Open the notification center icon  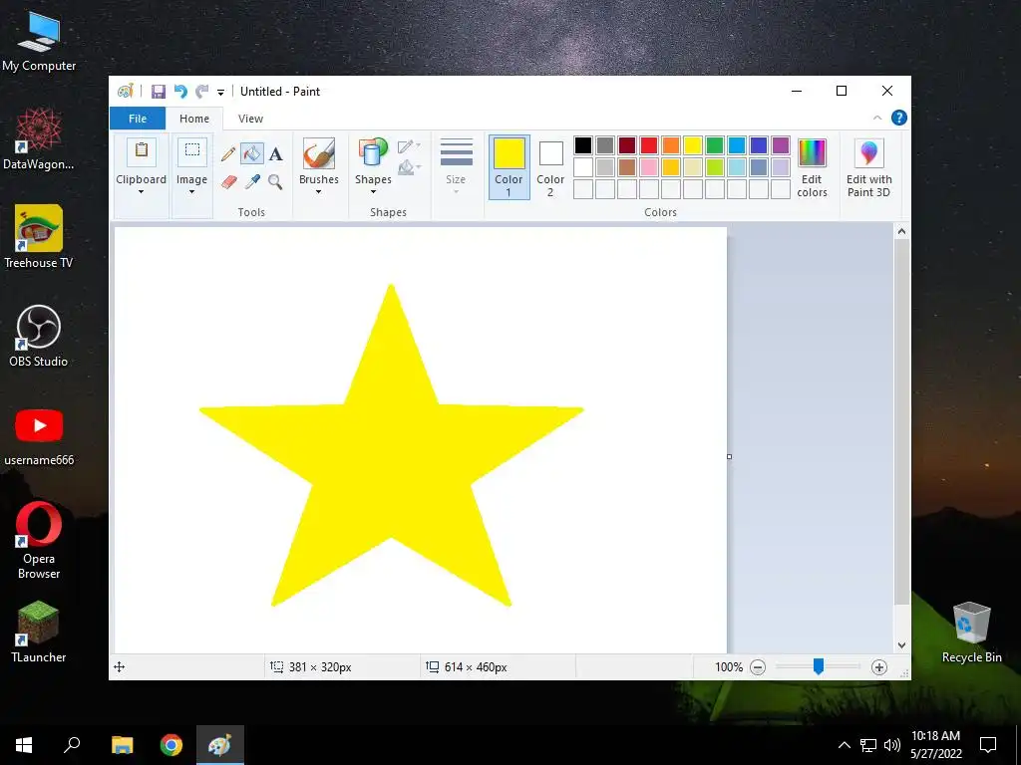coord(988,745)
